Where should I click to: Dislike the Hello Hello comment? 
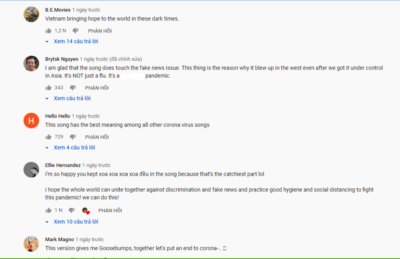[73, 137]
